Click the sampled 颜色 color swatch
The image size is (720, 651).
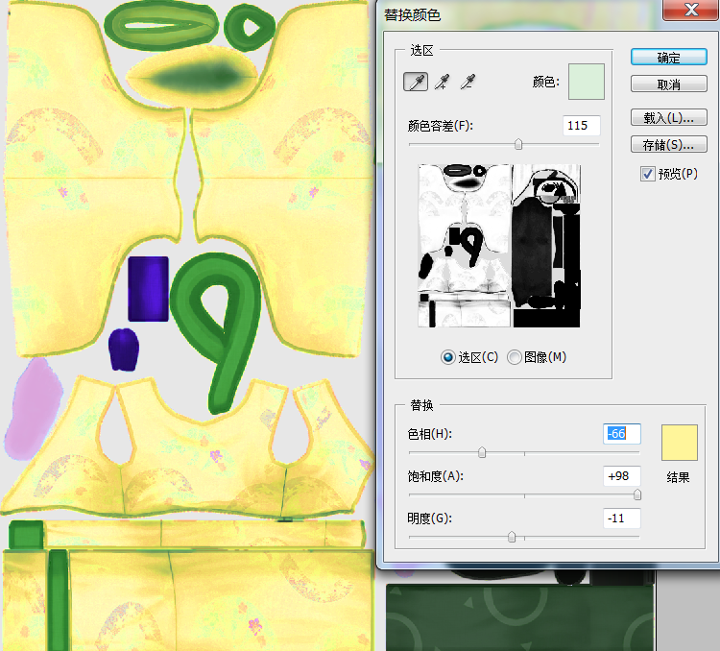coord(586,83)
